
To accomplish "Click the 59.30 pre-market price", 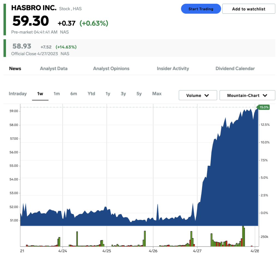I will pos(31,21).
